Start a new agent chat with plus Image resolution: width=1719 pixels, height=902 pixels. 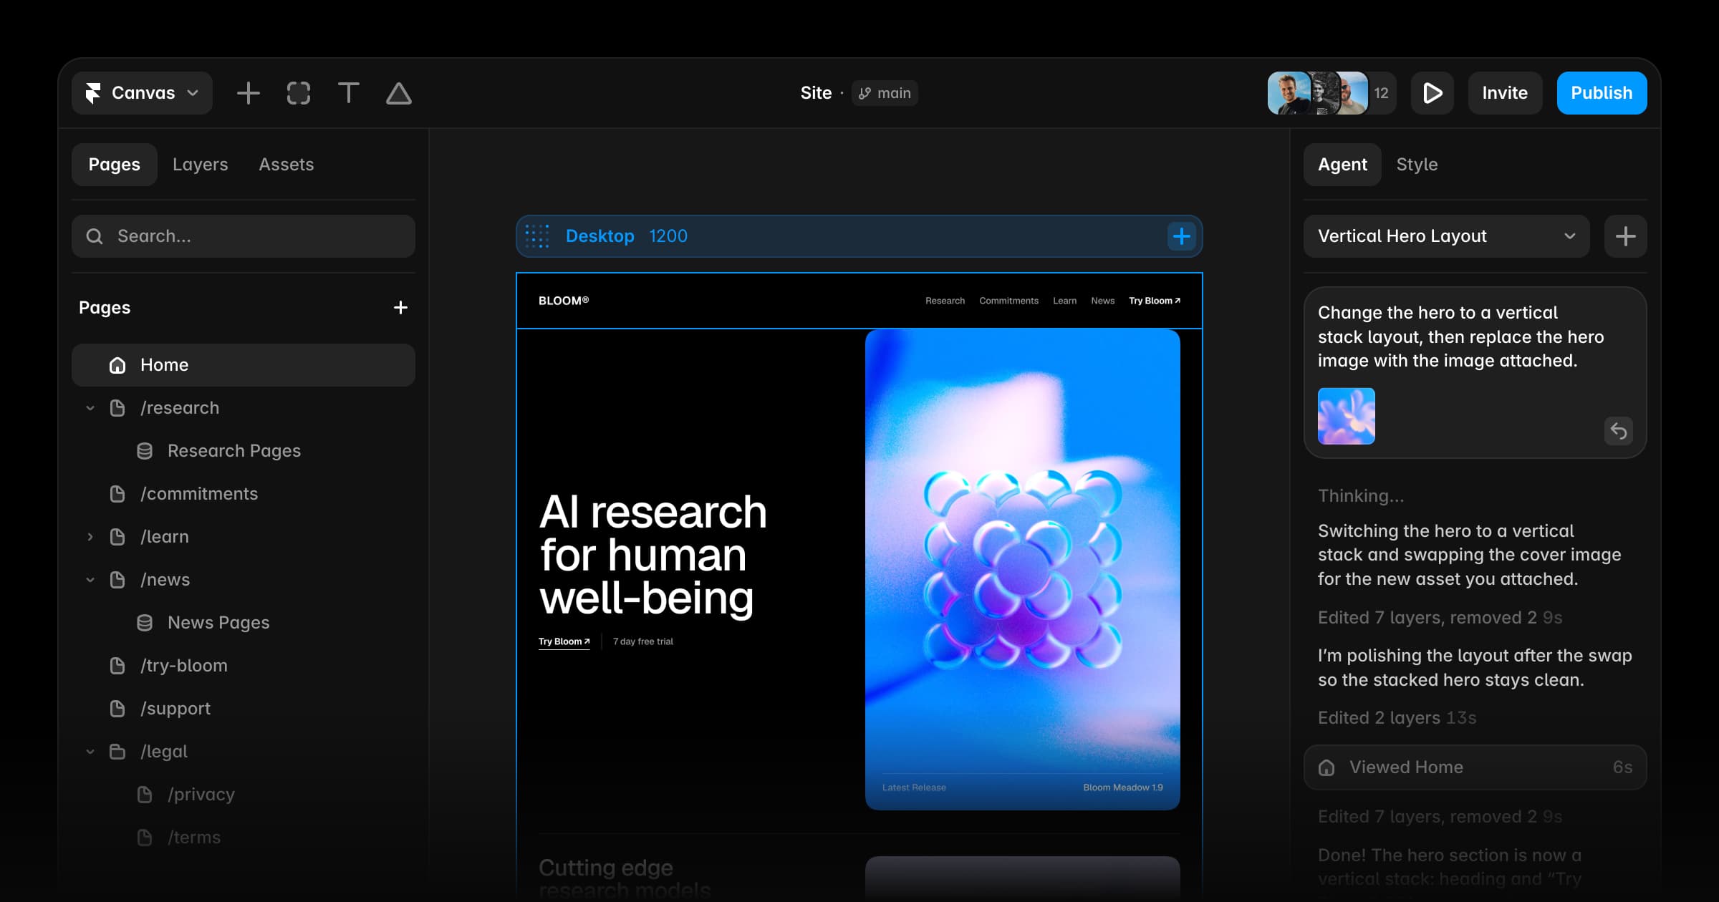point(1626,236)
